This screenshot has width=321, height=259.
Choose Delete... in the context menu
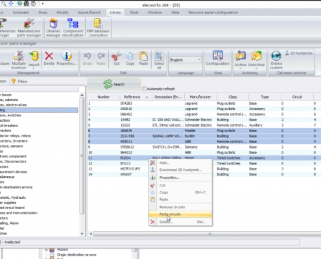coord(180,222)
